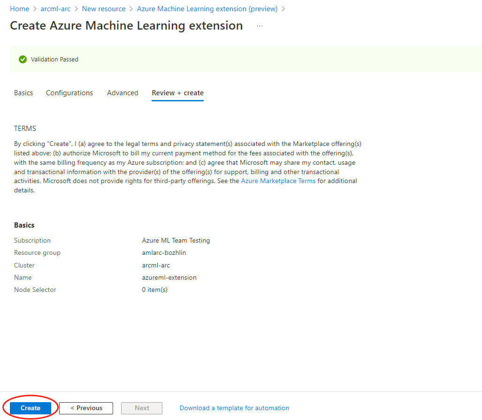The height and width of the screenshot is (420, 482).
Task: Open the arcml-arc breadcrumb link
Action: tap(55, 8)
